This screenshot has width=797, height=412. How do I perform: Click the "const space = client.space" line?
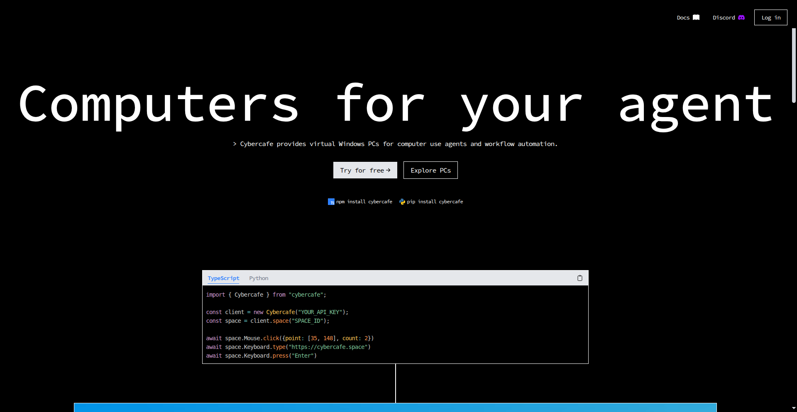(x=268, y=321)
